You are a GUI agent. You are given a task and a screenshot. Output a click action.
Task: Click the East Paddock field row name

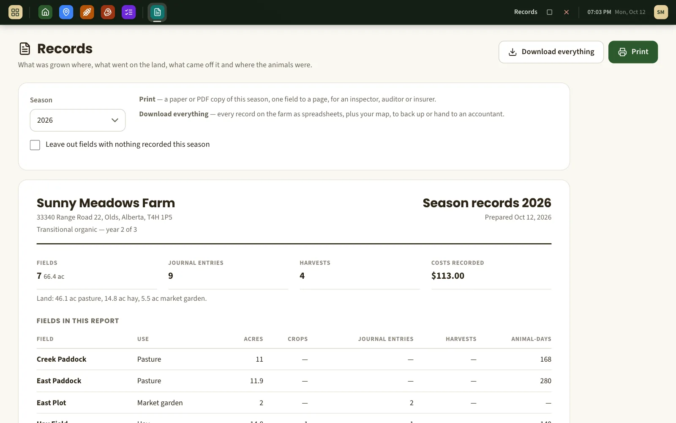[x=59, y=381]
